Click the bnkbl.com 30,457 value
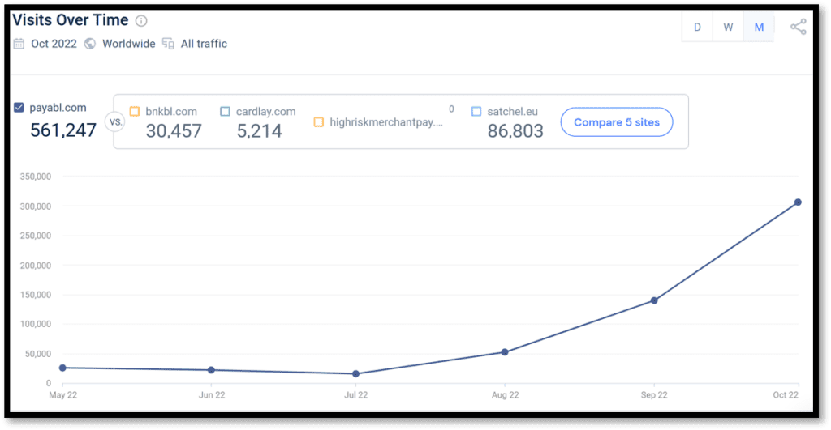The width and height of the screenshot is (831, 430). click(x=174, y=131)
